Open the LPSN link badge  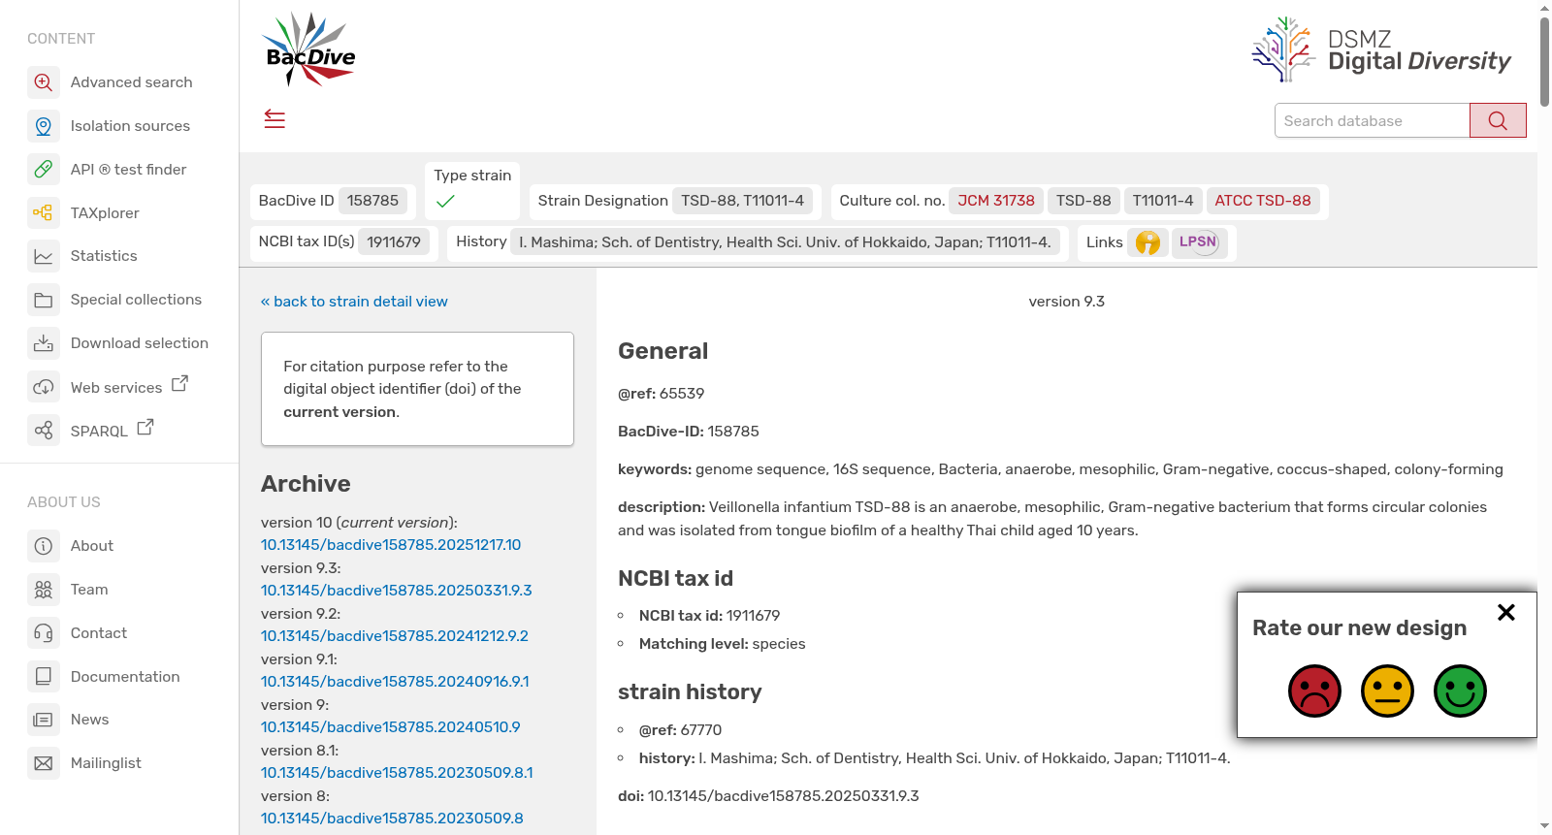[1199, 242]
